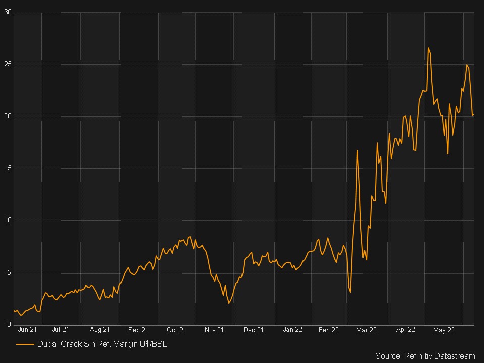The image size is (484, 363).
Task: Click the y-axis label 20
Action: coord(8,116)
